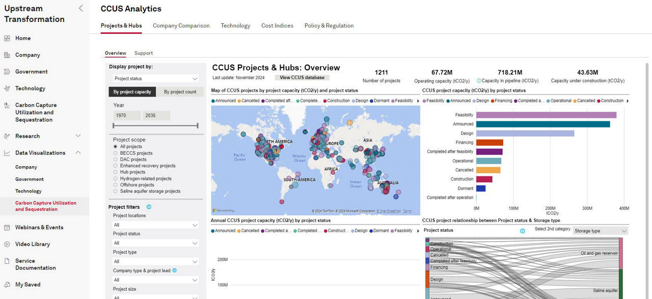The width and height of the screenshot is (652, 299).
Task: Open the Storage type category dropdown
Action: (x=600, y=231)
